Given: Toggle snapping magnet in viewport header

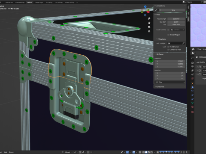Looking at the screenshot, I should 80,152.
